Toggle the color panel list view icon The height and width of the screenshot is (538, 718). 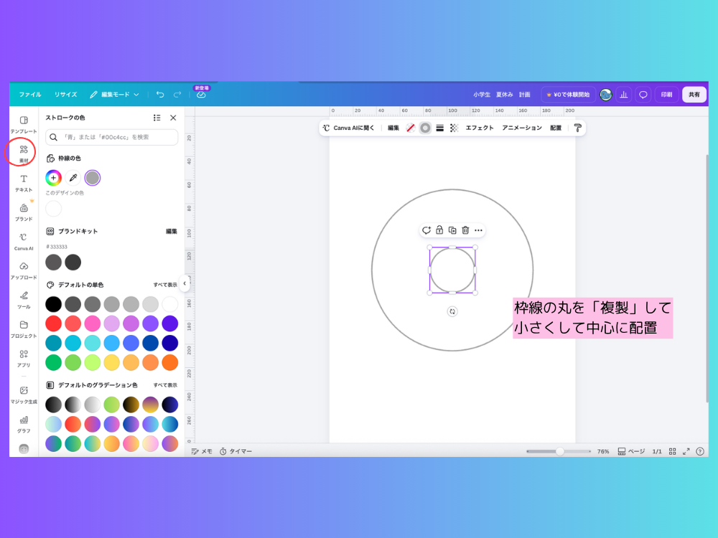pos(157,118)
